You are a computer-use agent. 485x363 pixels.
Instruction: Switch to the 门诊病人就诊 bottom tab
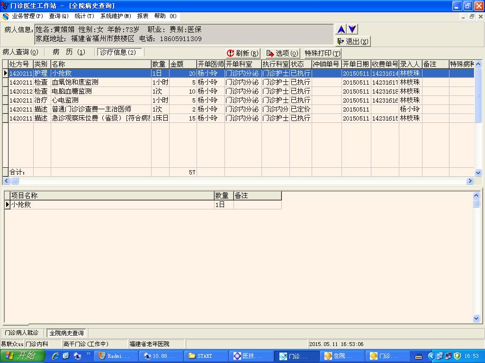point(22,333)
